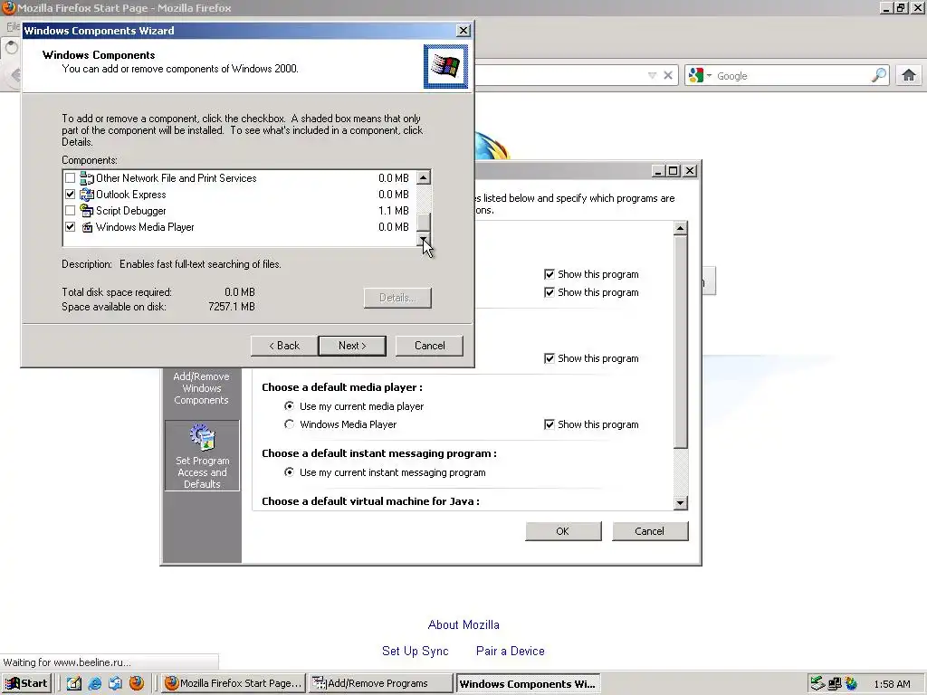Click the Outlook Express component icon
This screenshot has width=927, height=695.
(x=87, y=195)
